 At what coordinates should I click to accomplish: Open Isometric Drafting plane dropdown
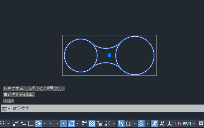point(57,123)
